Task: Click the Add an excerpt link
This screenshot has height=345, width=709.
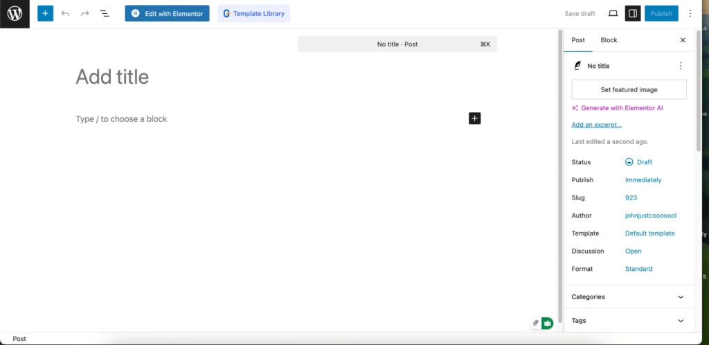Action: (x=596, y=125)
